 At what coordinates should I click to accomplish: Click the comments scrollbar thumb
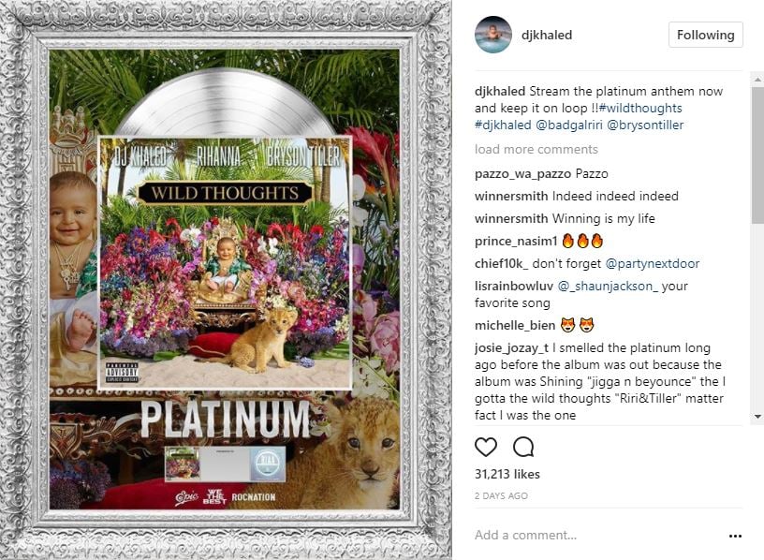757,155
